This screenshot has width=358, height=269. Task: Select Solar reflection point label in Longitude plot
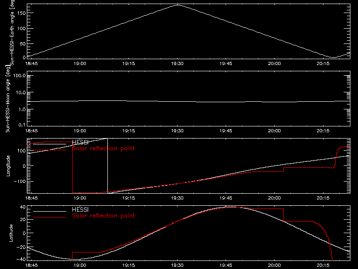coord(103,148)
